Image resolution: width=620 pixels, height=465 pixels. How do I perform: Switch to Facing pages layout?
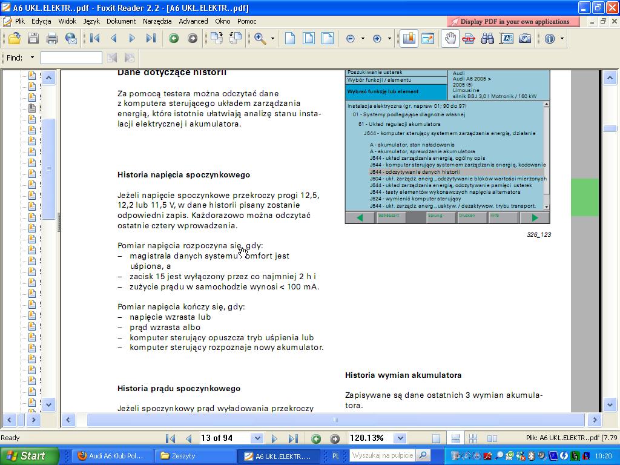coord(492,438)
